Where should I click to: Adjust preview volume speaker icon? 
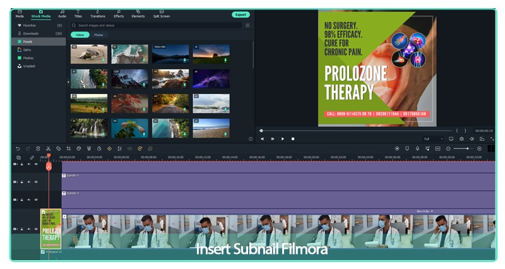click(x=472, y=139)
